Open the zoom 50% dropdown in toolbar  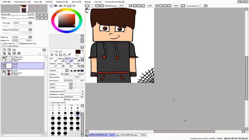coord(130,6)
